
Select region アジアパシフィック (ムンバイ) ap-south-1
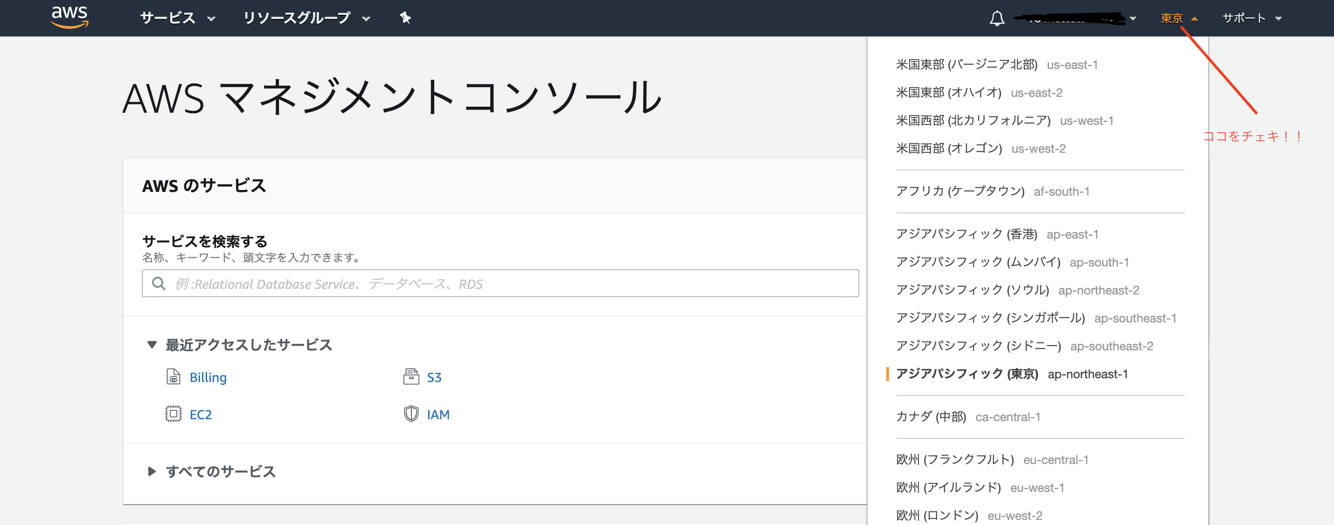[1013, 262]
